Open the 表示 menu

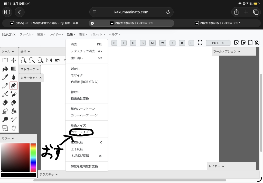83,34
